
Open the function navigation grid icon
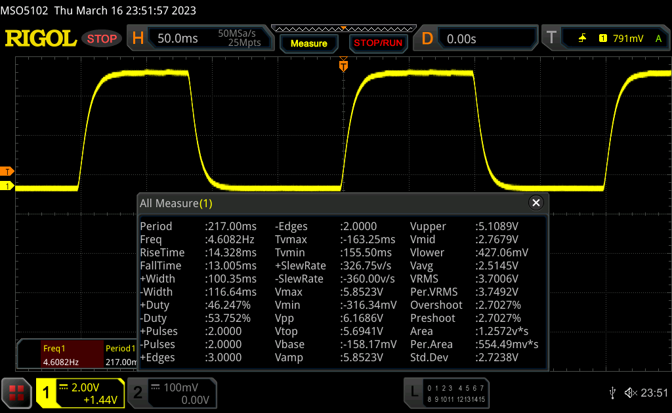pos(16,392)
